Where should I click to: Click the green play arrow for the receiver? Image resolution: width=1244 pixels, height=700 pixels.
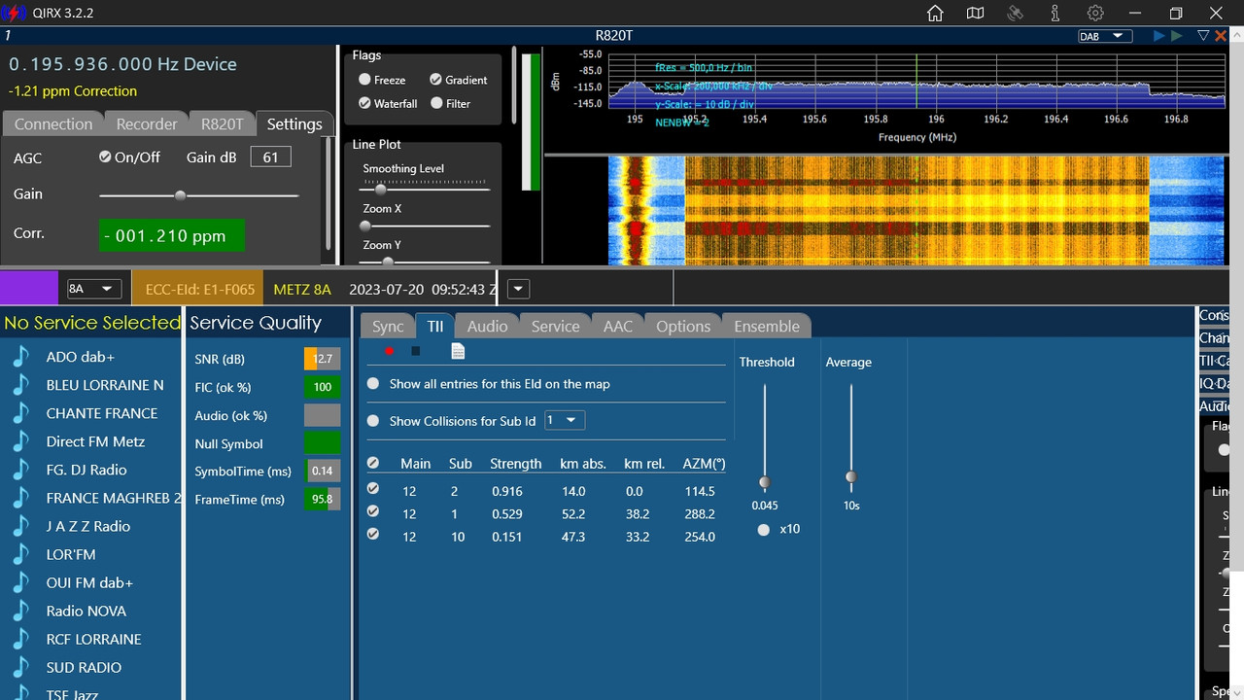(1177, 36)
